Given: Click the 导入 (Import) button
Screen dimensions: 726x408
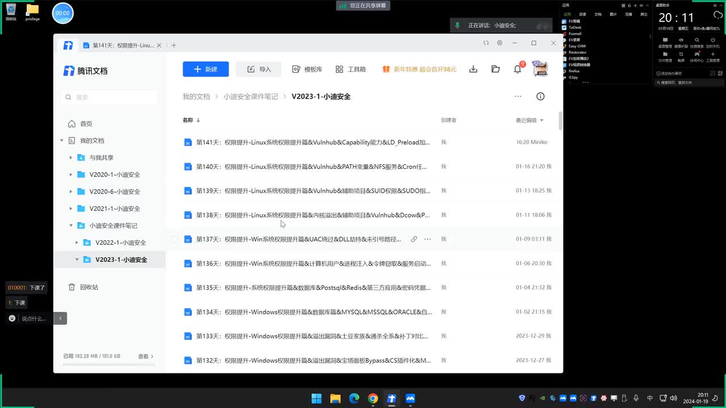Looking at the screenshot, I should pos(259,69).
